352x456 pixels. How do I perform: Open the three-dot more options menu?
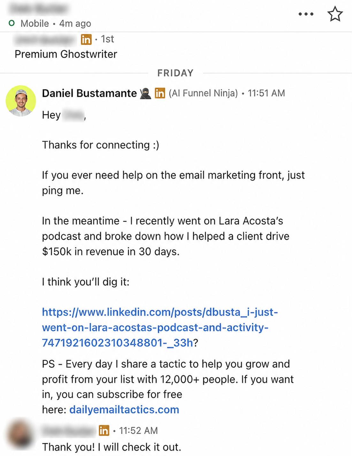pyautogui.click(x=306, y=14)
